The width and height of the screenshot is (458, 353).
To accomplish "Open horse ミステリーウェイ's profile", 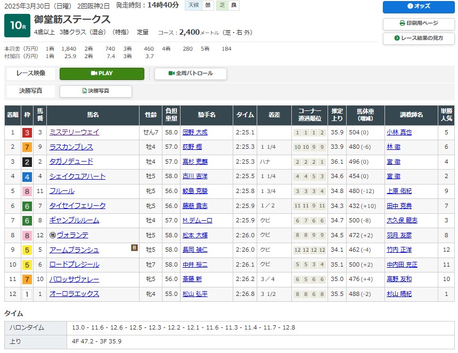I will (x=74, y=132).
